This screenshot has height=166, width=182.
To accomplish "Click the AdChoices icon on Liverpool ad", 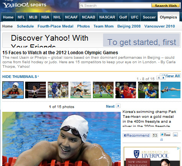I will point(178,148).
